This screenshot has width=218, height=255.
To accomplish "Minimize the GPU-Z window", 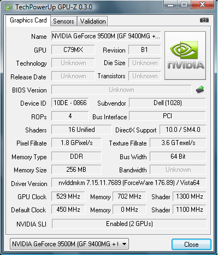I will 170,4.
